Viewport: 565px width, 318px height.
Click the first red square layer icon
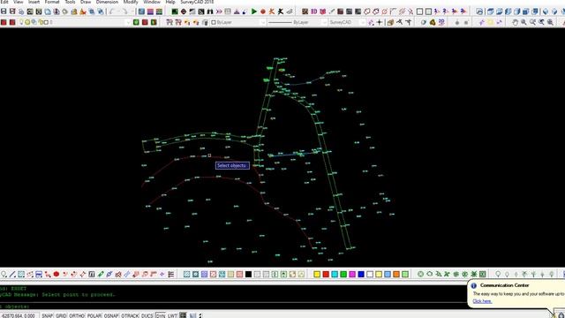click(x=4, y=22)
